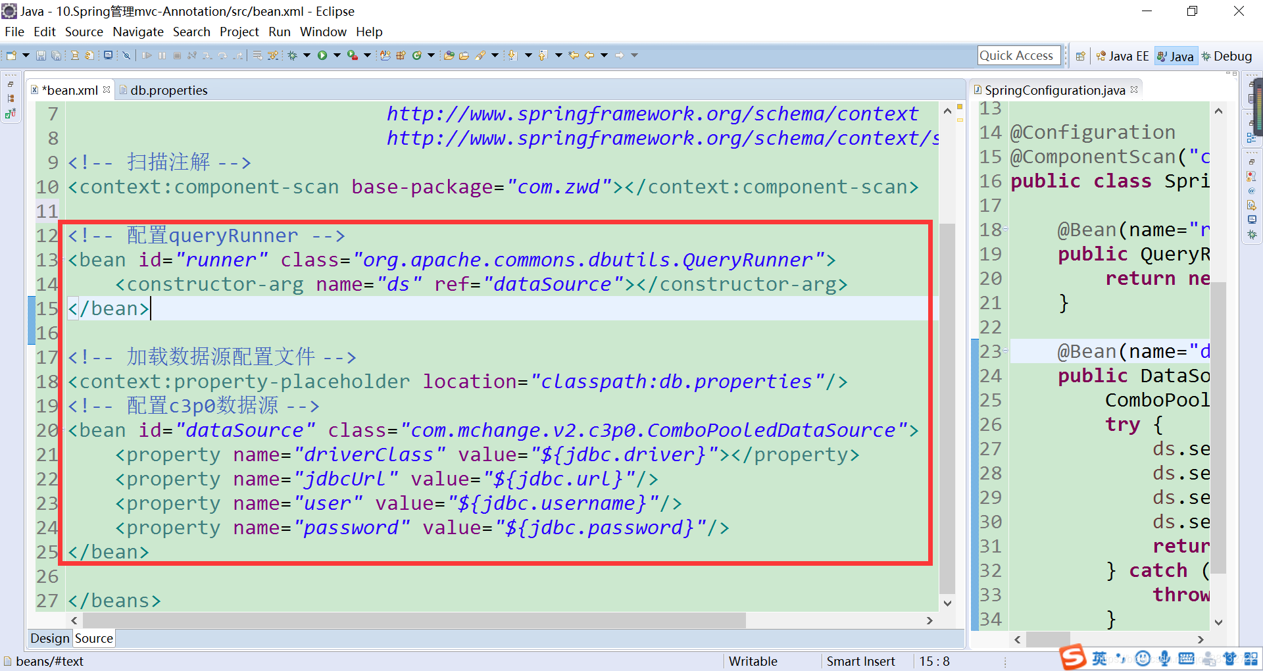The height and width of the screenshot is (671, 1263).
Task: Switch to the Debug perspective
Action: 1227,56
